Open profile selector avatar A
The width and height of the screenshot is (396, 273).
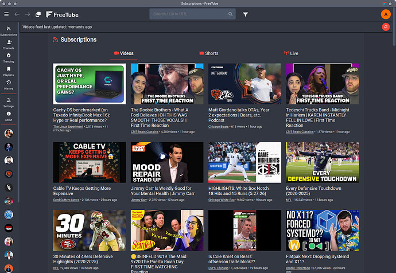386,14
